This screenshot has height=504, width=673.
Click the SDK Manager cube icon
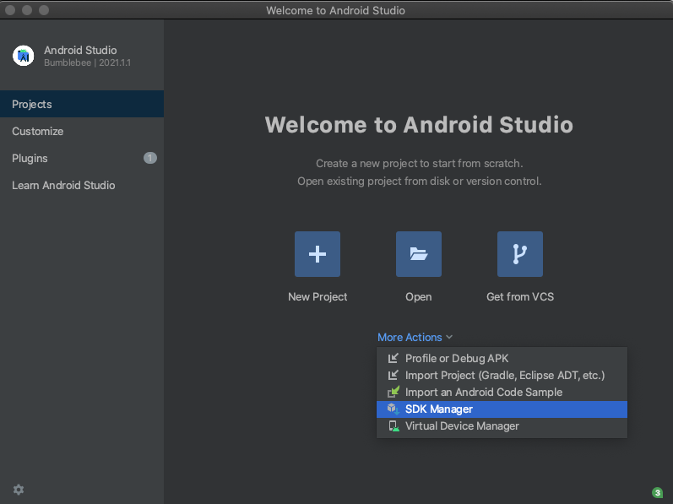[x=393, y=409]
